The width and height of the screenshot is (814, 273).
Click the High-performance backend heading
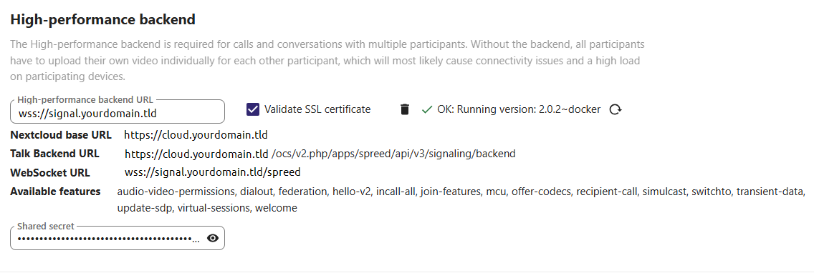pos(102,20)
